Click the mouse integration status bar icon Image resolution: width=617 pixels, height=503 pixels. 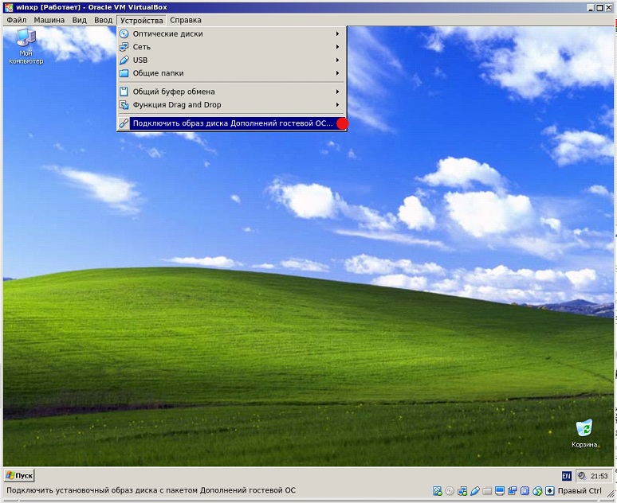(536, 491)
